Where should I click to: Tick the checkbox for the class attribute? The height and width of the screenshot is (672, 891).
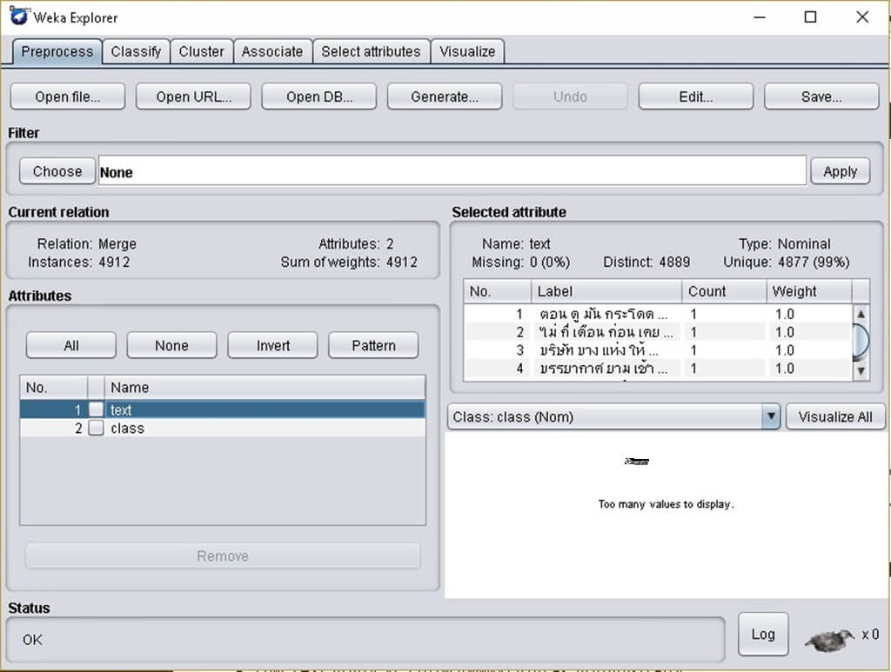point(96,428)
